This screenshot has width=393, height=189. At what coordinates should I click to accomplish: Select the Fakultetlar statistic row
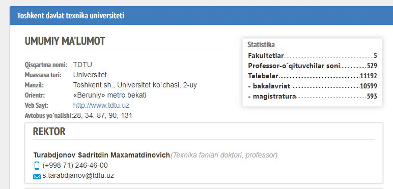[x=312, y=55]
